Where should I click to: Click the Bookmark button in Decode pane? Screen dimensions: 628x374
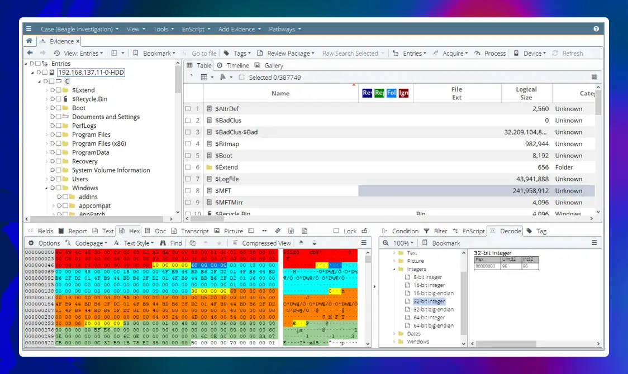441,243
